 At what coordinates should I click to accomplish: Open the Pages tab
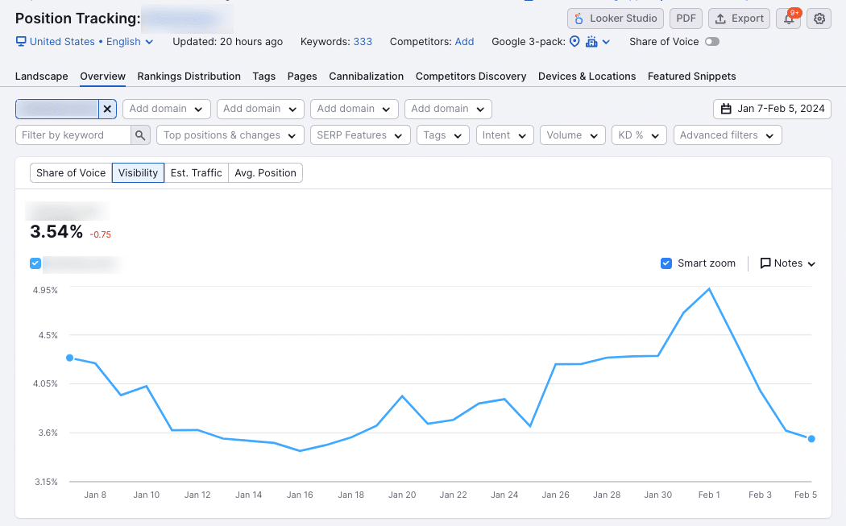302,76
